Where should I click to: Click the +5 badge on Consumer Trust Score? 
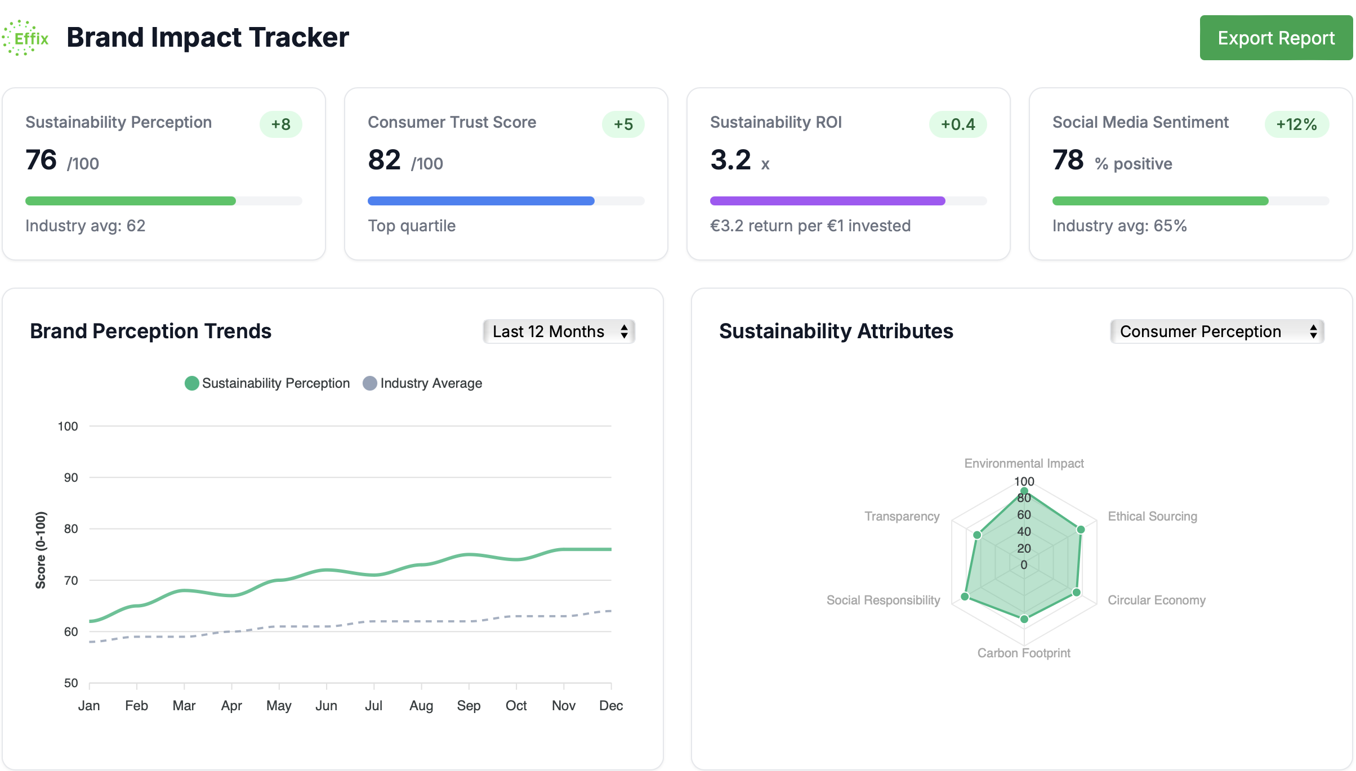coord(623,124)
